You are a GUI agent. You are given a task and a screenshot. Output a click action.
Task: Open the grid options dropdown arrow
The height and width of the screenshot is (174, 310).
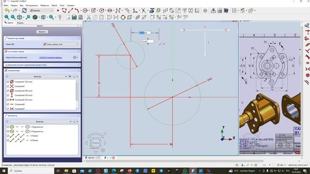[238, 11]
